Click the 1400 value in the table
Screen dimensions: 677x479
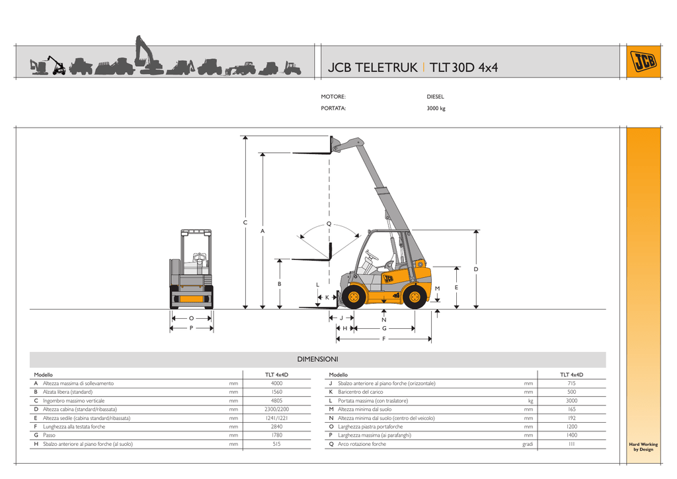[572, 435]
